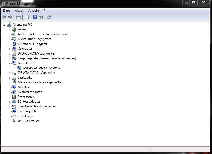Expand the Netzwerkadapter category
The height and width of the screenshot is (154, 212).
click(9, 92)
